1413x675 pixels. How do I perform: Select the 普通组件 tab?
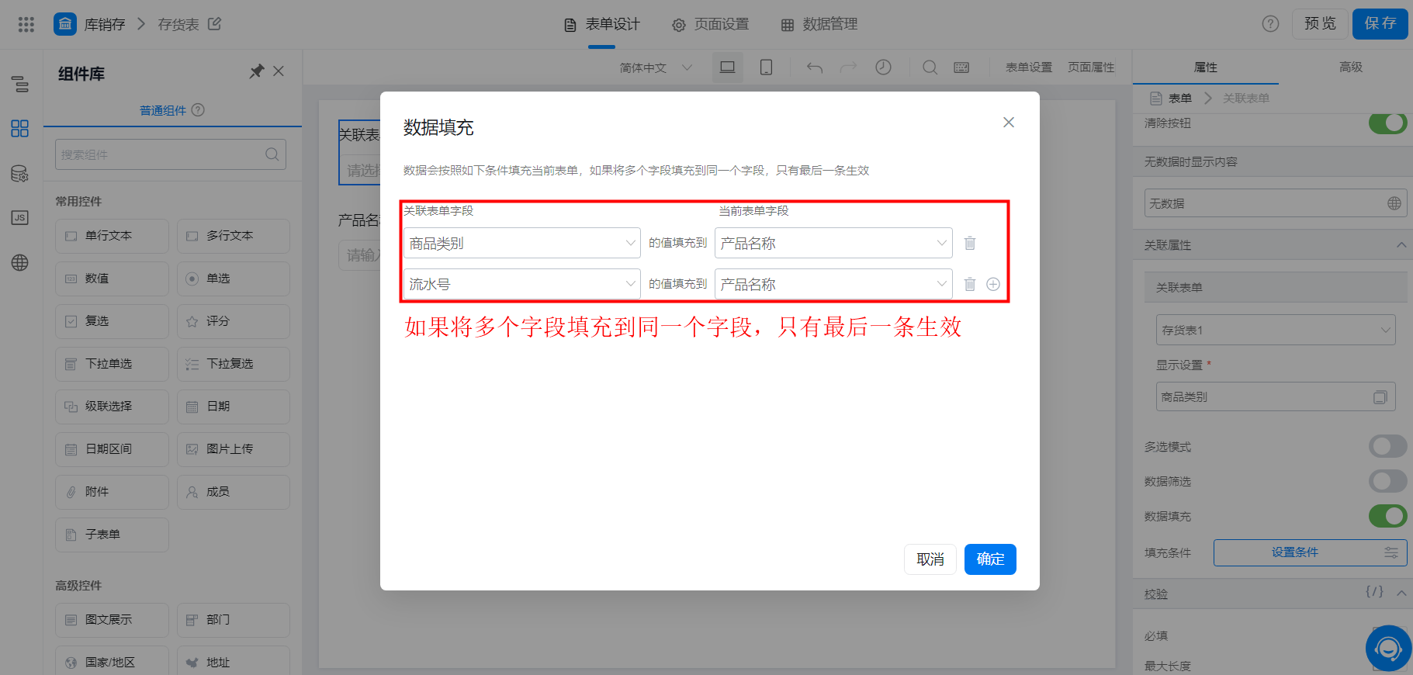(x=163, y=110)
